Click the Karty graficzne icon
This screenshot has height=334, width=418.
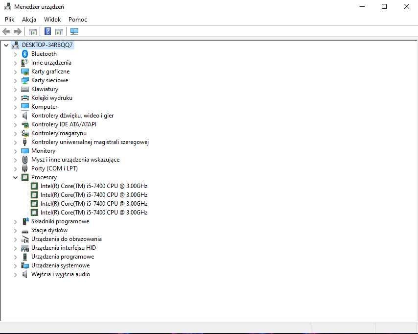click(25, 72)
